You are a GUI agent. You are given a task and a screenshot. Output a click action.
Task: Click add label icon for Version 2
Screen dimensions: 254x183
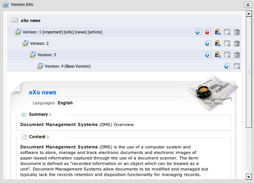tap(207, 43)
